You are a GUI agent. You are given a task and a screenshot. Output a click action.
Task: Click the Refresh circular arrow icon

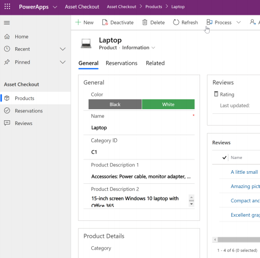pyautogui.click(x=176, y=22)
